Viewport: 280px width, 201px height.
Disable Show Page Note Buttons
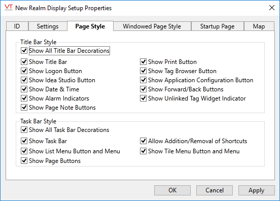coord(24,107)
